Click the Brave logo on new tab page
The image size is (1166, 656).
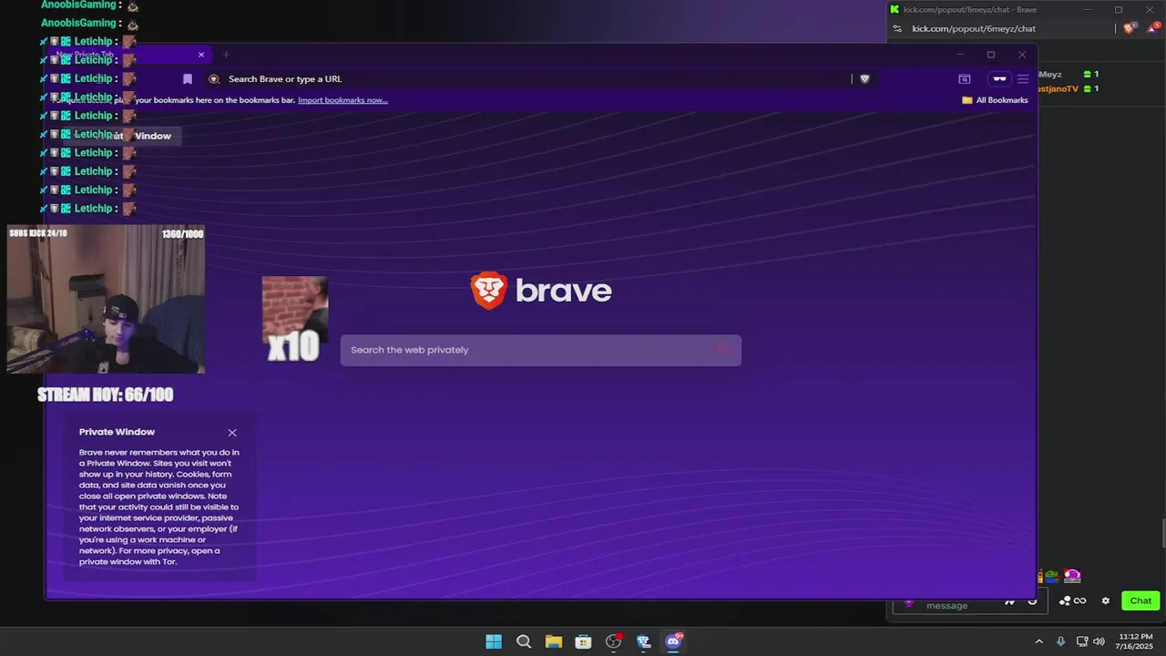pyautogui.click(x=541, y=291)
